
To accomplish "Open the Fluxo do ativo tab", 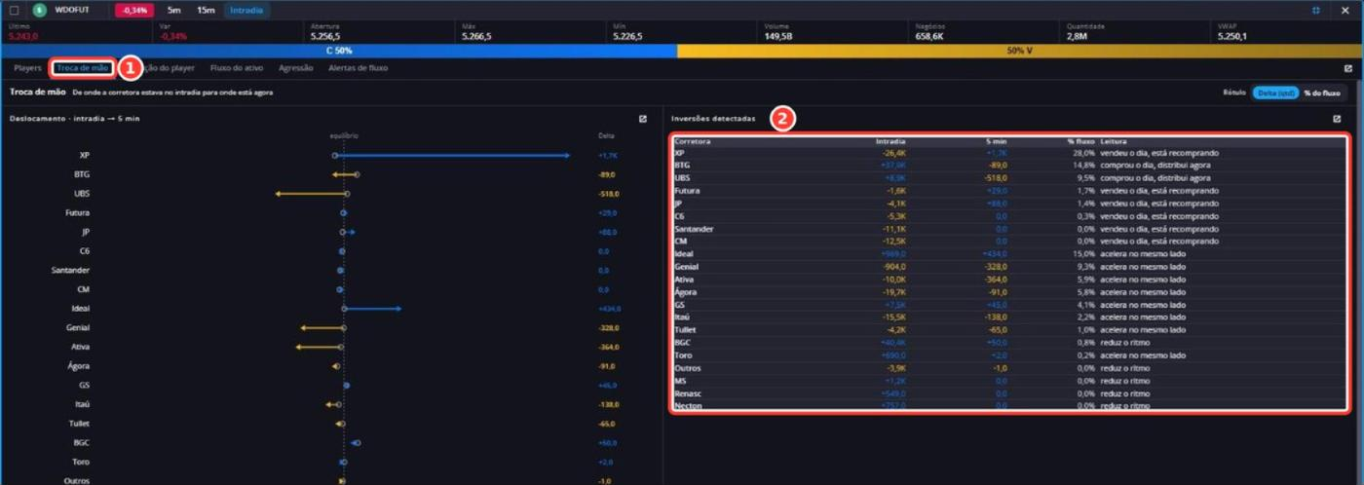I will click(x=237, y=68).
